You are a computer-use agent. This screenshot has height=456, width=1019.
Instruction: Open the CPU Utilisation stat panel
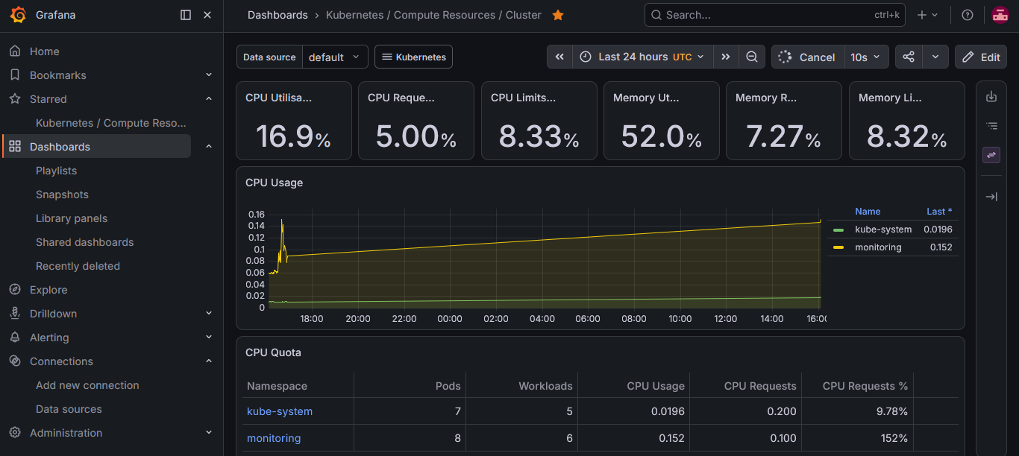click(294, 121)
